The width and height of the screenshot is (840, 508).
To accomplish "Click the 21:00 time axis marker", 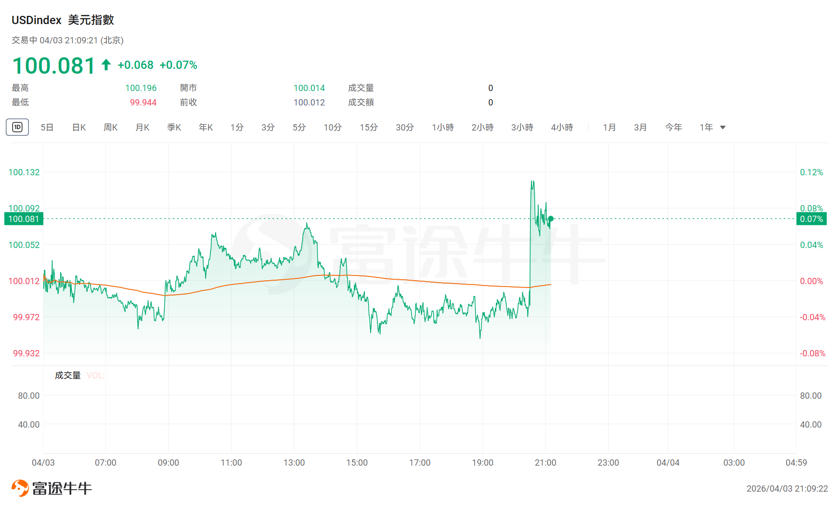I will [x=545, y=463].
